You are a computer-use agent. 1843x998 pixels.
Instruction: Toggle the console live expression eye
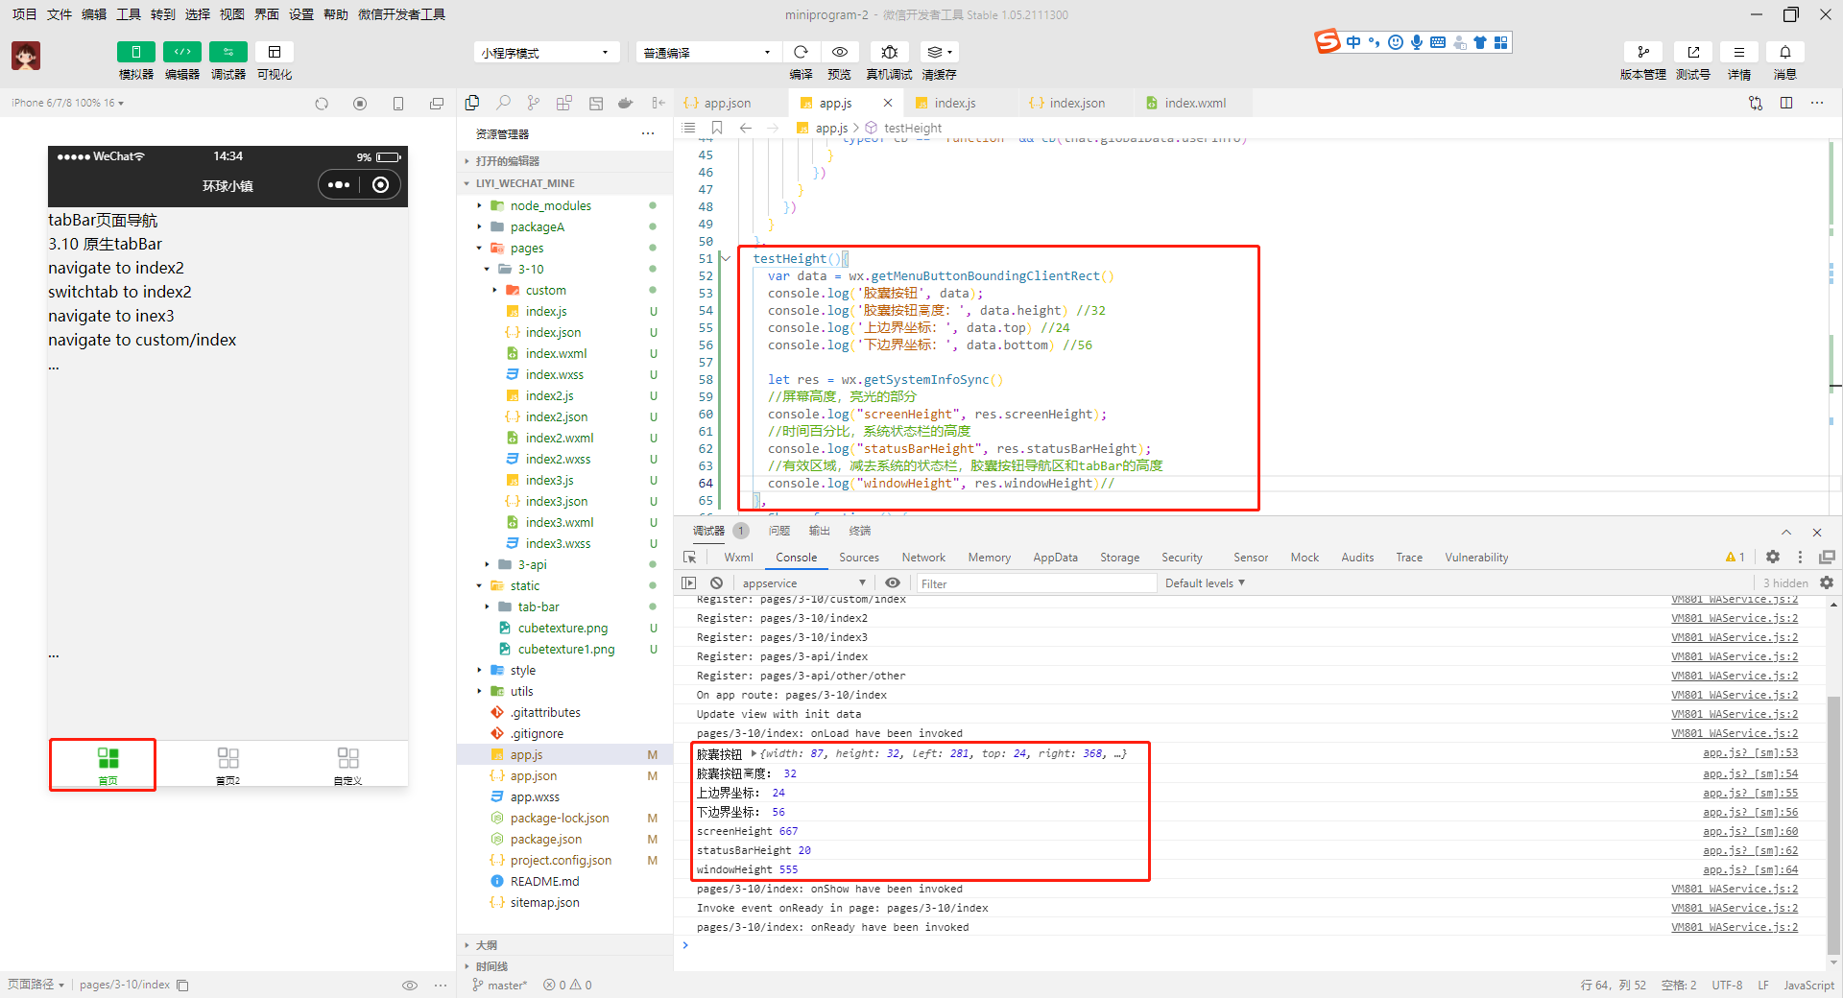coord(893,583)
